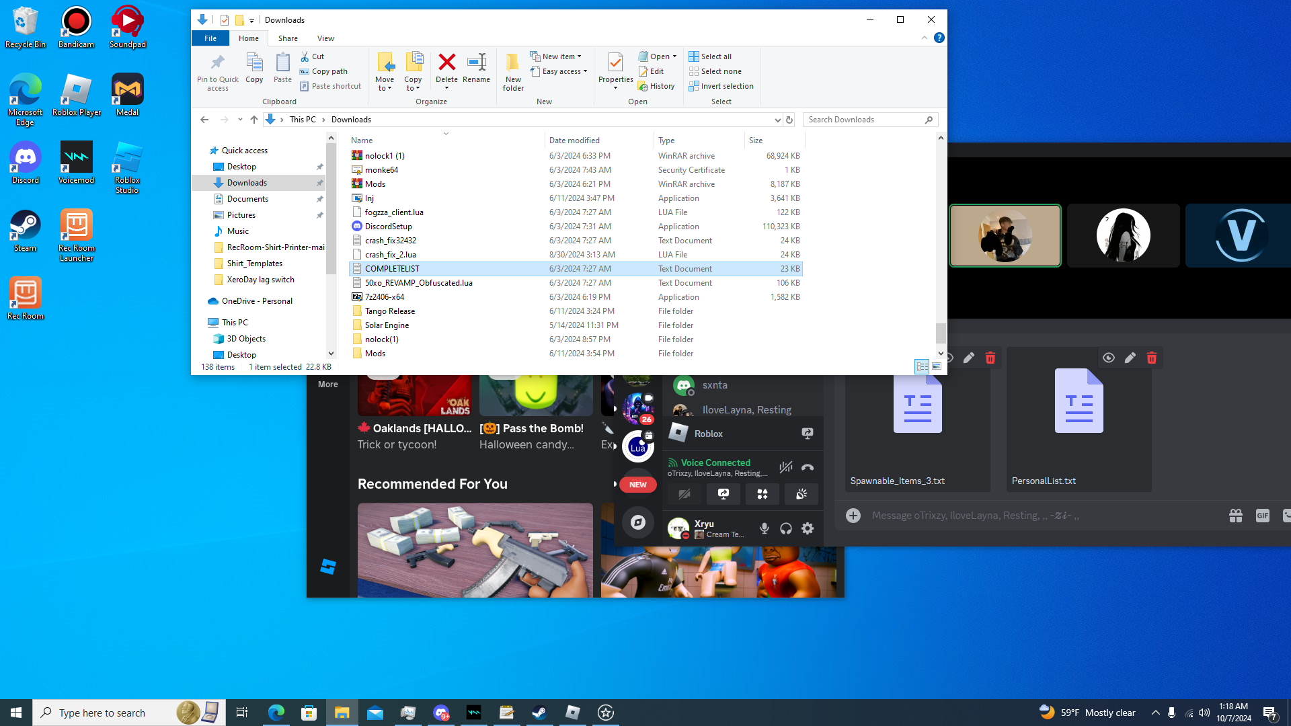This screenshot has width=1291, height=726.
Task: Click the Properties icon in ribbon
Action: click(x=615, y=63)
